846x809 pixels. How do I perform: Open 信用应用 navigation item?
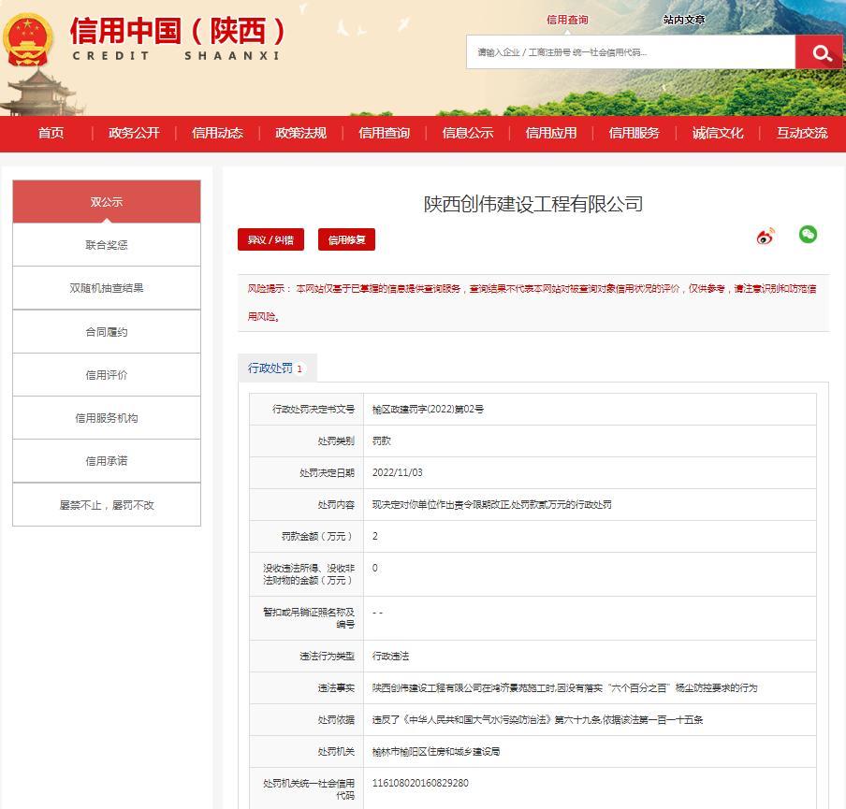pyautogui.click(x=551, y=133)
